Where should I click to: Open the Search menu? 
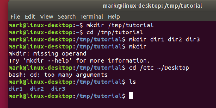pyautogui.click(x=66, y=16)
